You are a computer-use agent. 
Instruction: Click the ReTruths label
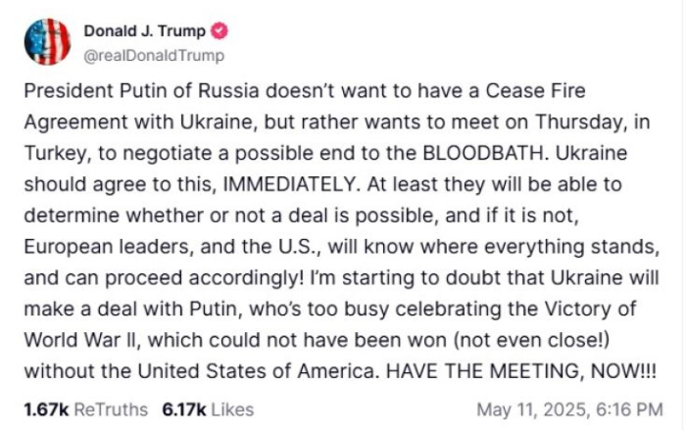click(111, 410)
